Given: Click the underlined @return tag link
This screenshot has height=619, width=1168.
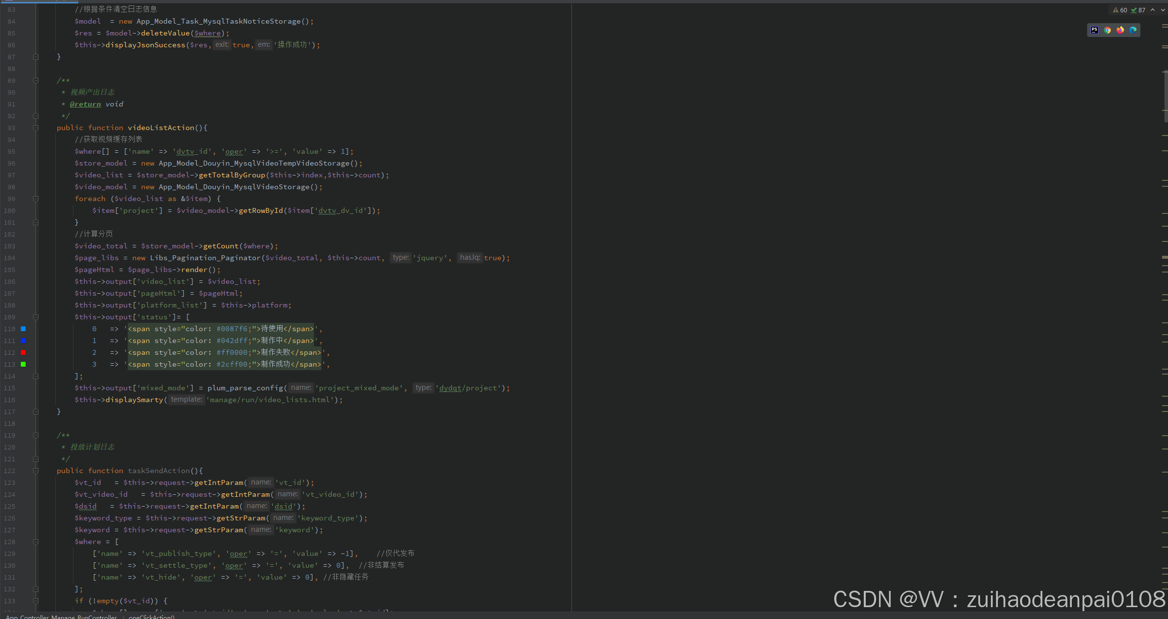Looking at the screenshot, I should [x=86, y=104].
